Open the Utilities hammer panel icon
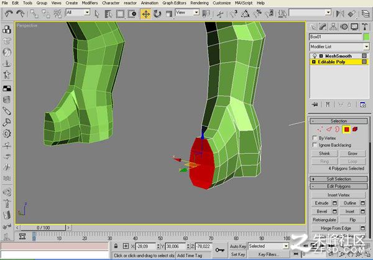 coord(365,27)
